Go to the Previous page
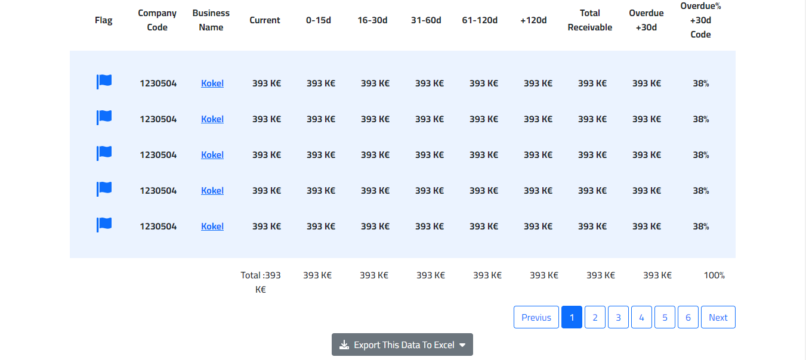Image resolution: width=806 pixels, height=360 pixels. pos(536,317)
